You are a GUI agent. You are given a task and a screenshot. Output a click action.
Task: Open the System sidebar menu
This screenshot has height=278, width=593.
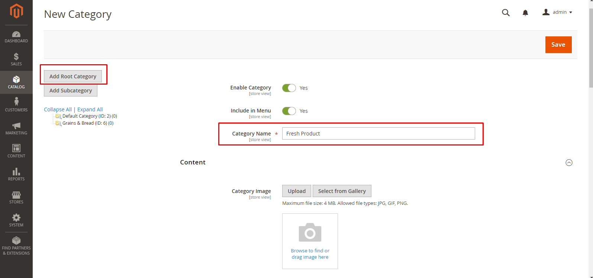(x=16, y=220)
